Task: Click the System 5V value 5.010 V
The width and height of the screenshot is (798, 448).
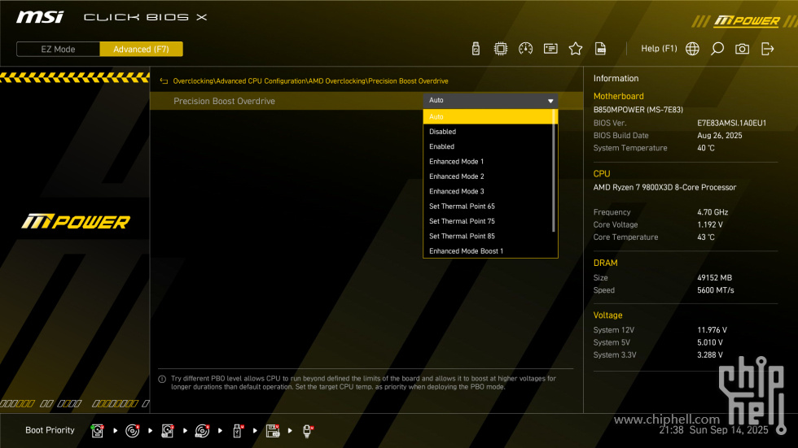Action: (x=710, y=343)
